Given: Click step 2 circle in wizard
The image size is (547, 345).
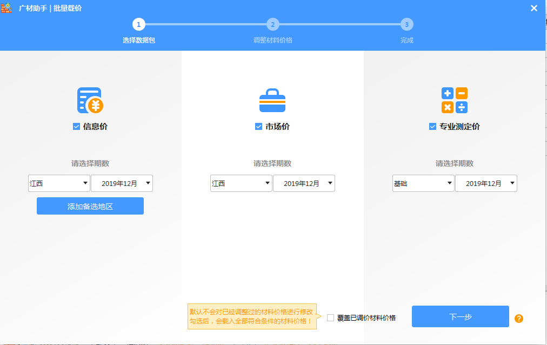Looking at the screenshot, I should coord(273,24).
